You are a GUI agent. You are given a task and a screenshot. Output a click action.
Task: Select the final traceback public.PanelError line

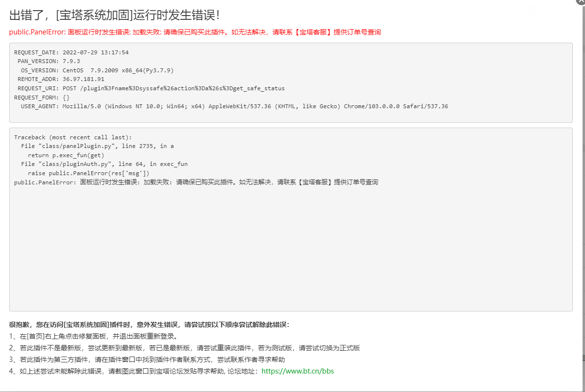pyautogui.click(x=196, y=182)
